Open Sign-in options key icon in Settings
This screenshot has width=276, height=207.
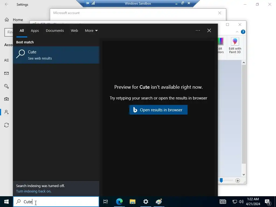[x=6, y=86]
